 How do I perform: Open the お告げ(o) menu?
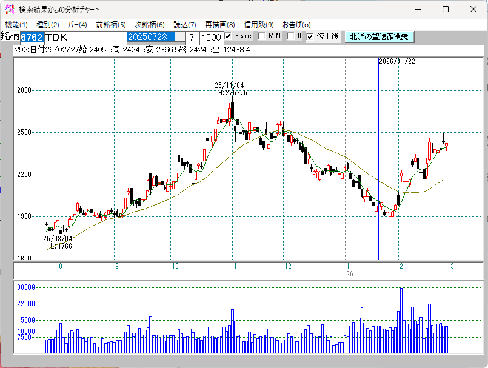click(296, 25)
